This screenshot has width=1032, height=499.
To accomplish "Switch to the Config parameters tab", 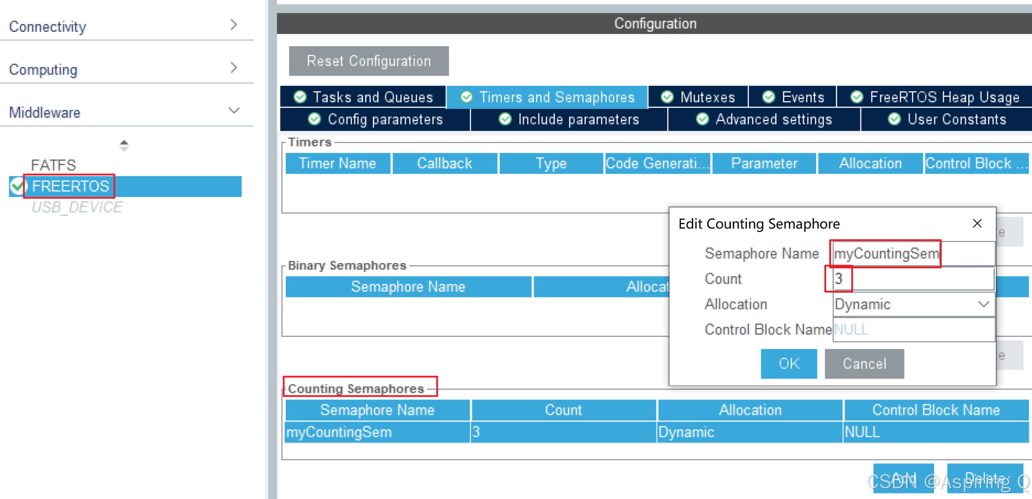I will pos(375,119).
